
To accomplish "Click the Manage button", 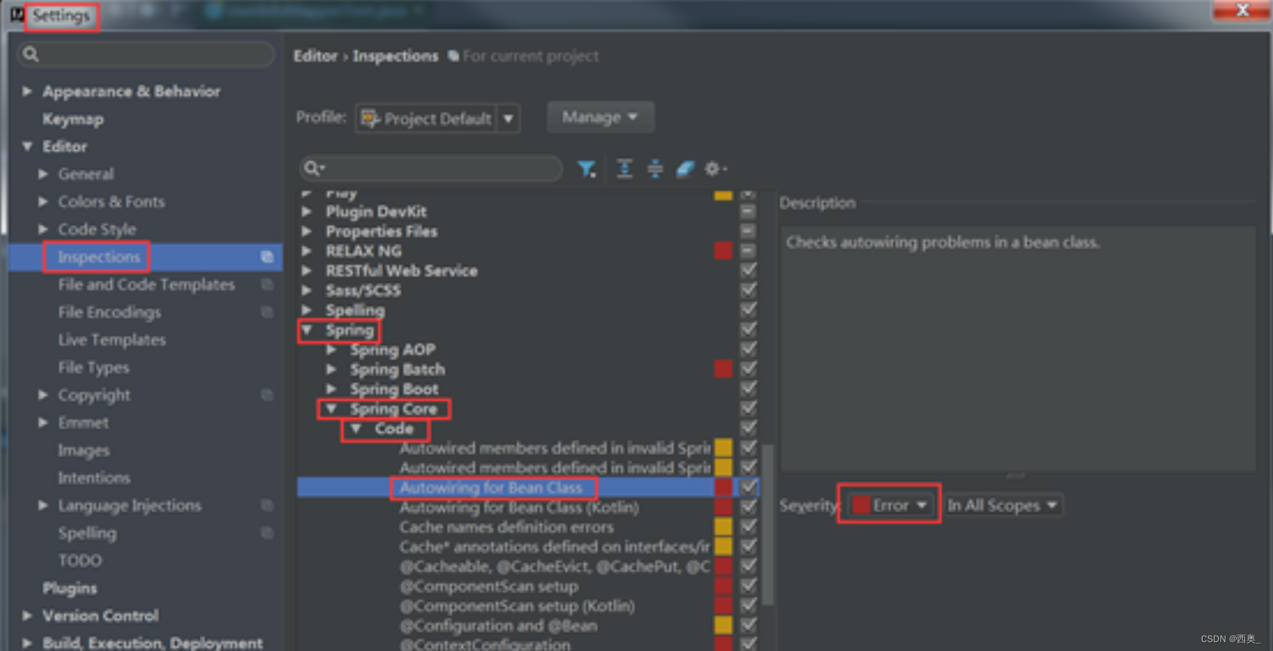I will click(x=600, y=118).
